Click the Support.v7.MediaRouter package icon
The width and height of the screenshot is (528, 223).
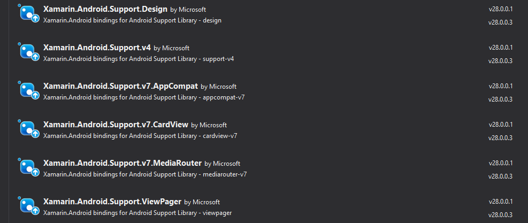[x=29, y=168]
